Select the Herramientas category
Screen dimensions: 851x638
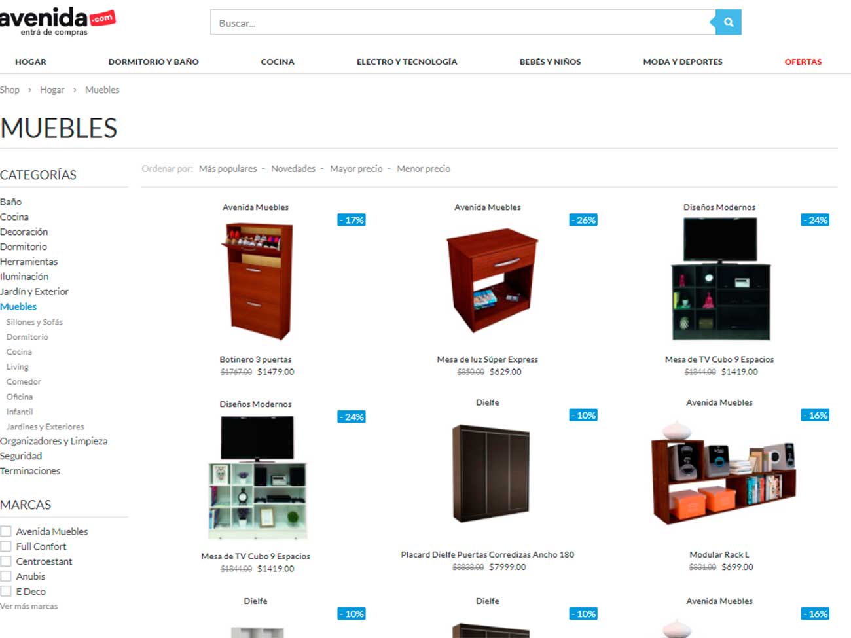[x=29, y=262]
